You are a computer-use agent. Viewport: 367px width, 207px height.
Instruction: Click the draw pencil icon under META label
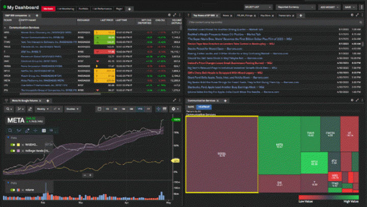(27, 131)
